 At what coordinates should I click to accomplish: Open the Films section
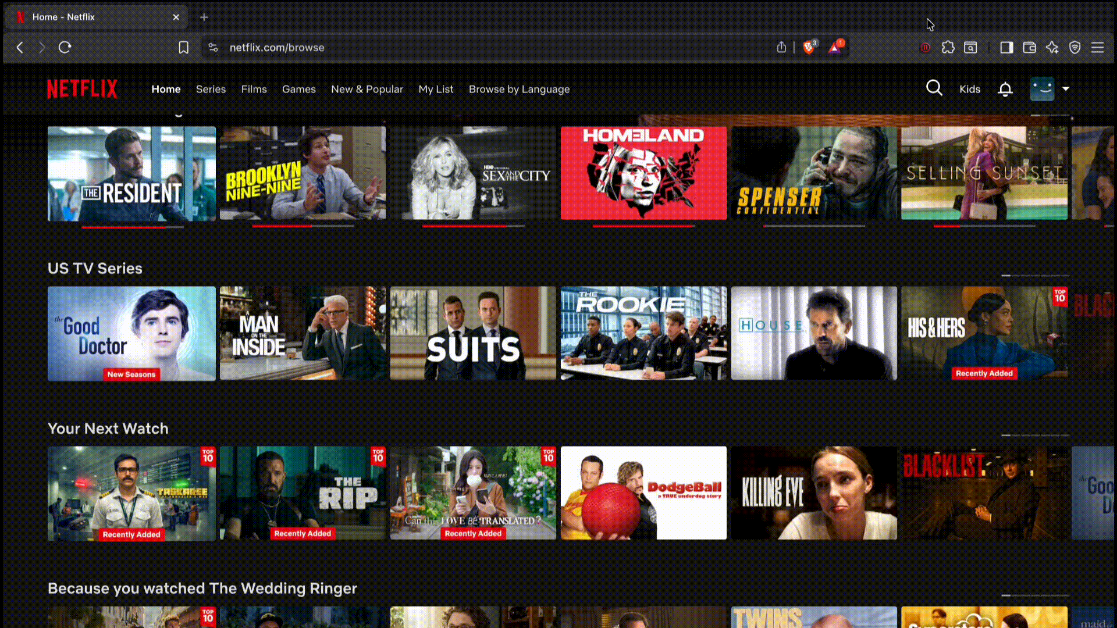pos(254,89)
